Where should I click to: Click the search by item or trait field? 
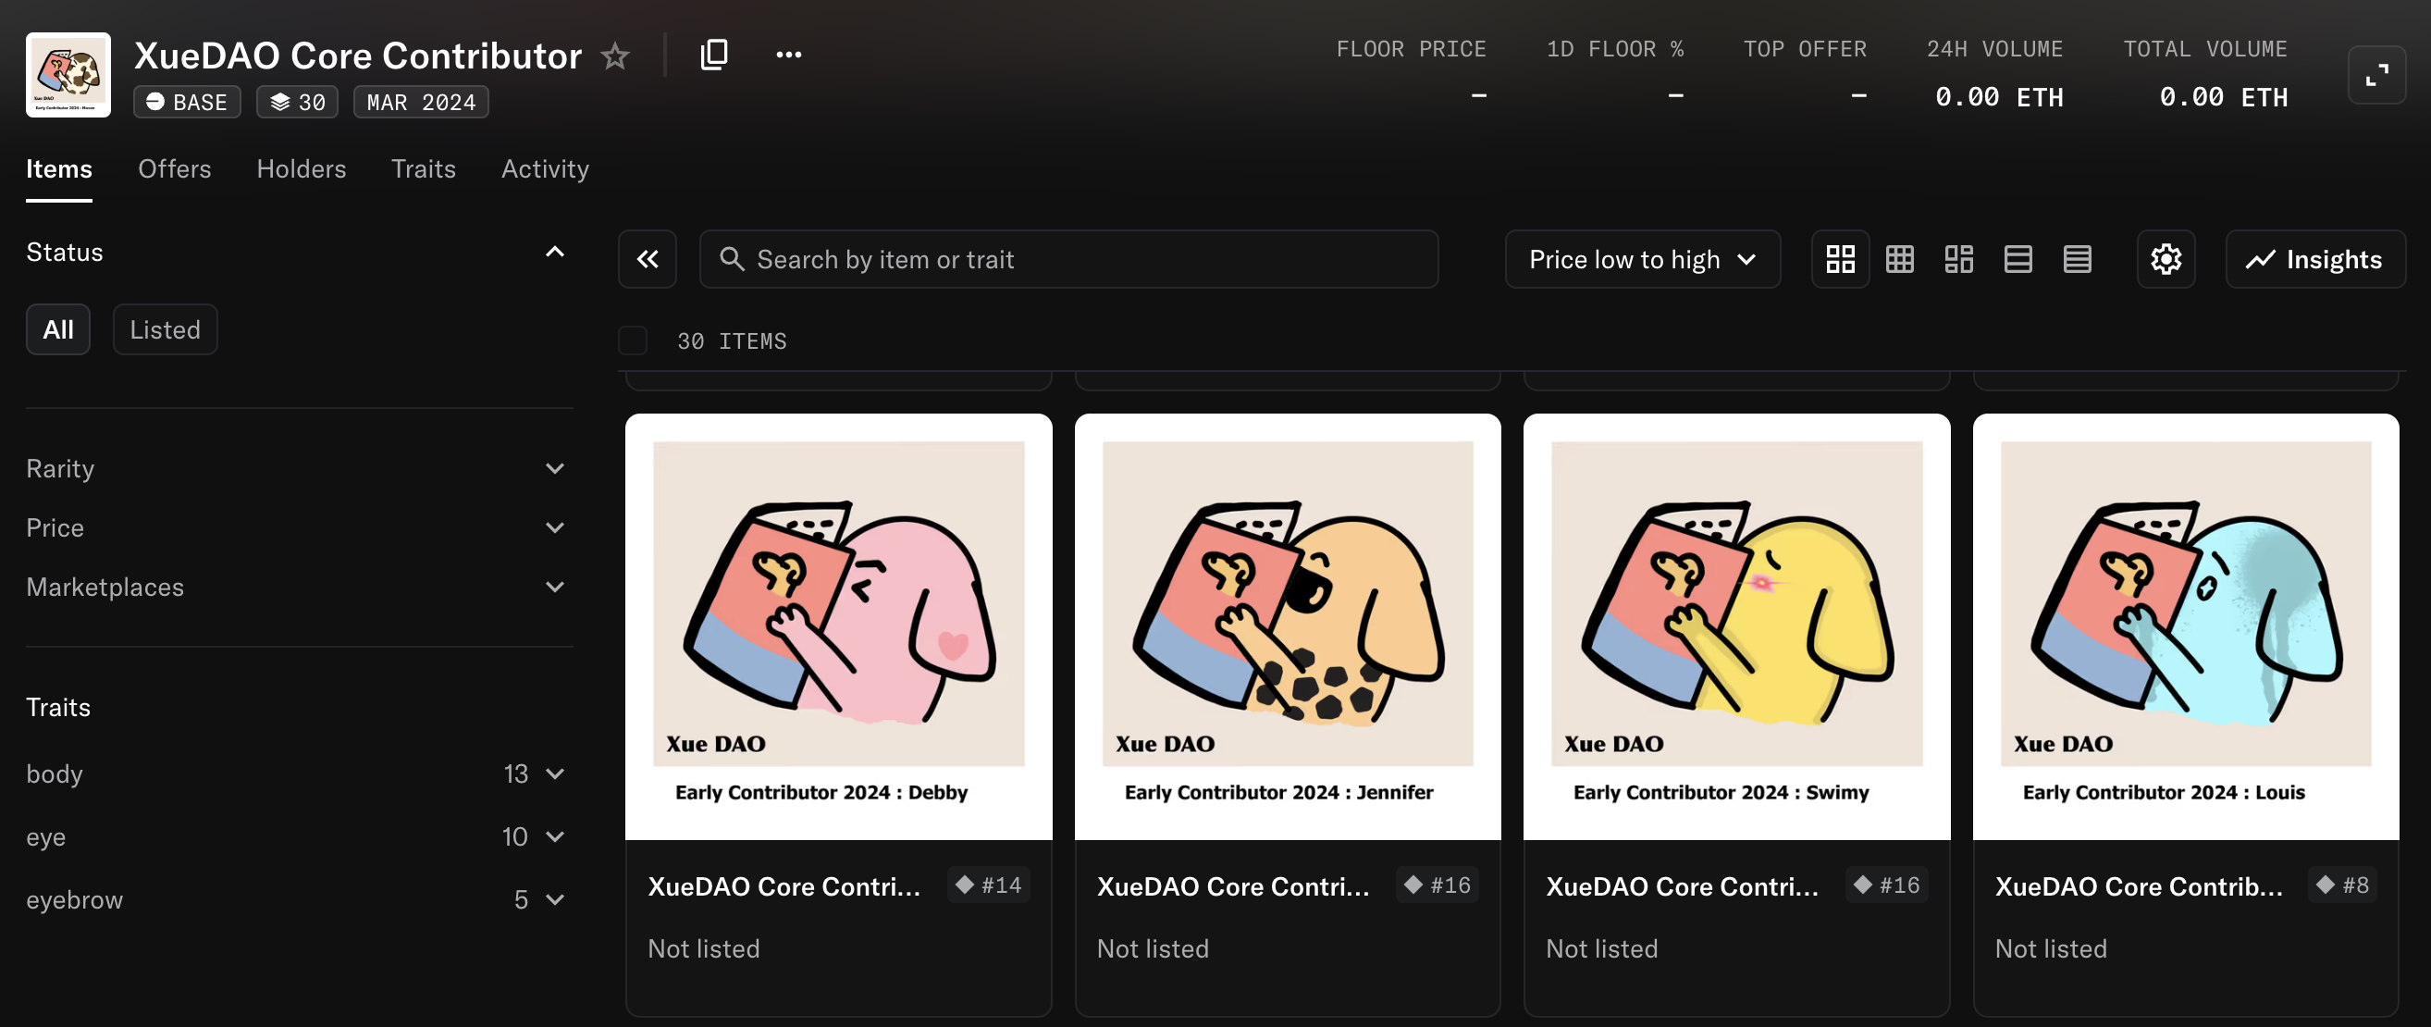(1067, 259)
